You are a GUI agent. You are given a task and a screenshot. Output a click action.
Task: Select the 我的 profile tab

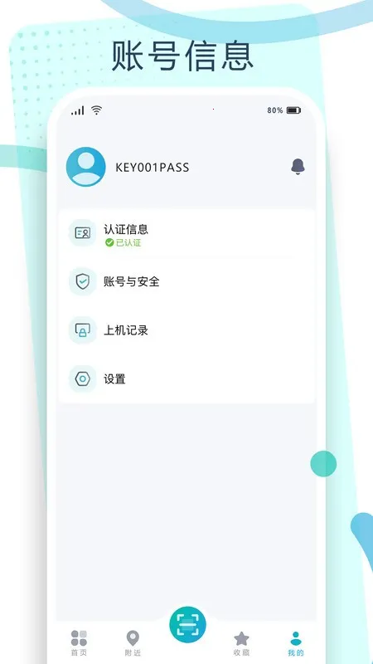[296, 643]
